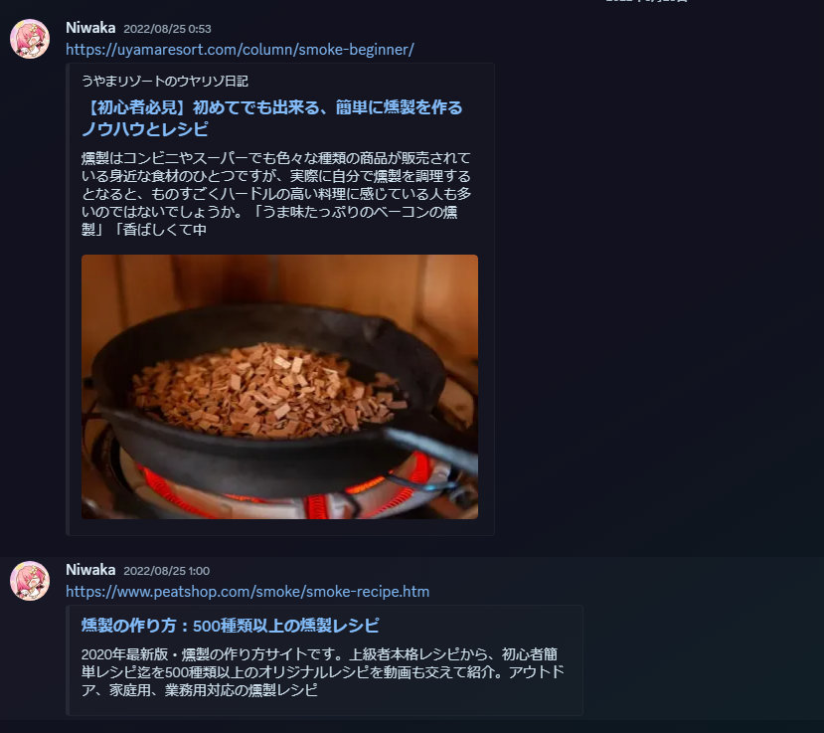Select username Niwaka on the 1:00 message

90,570
